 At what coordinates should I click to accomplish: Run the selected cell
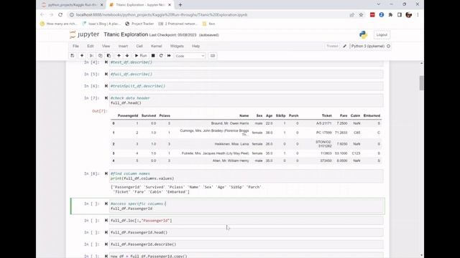[141, 56]
